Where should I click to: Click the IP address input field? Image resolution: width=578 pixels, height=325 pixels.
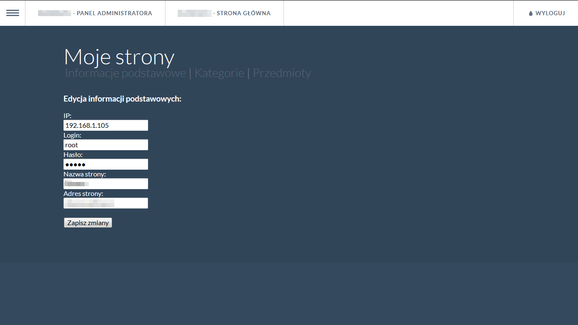click(x=106, y=125)
